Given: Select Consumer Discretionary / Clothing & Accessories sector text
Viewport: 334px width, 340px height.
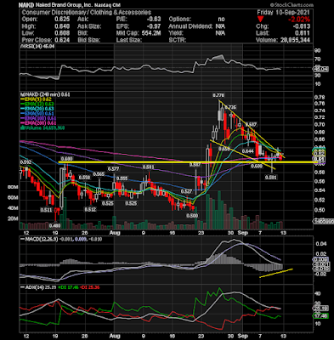Looking at the screenshot, I should [x=87, y=12].
